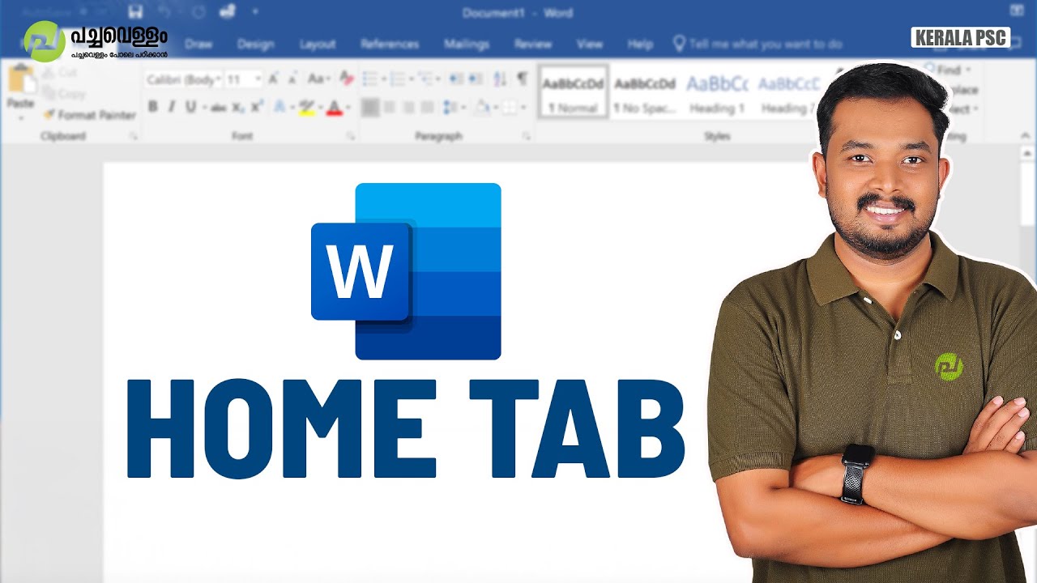Open the Font dialog launcher
Viewport: 1037px width, 583px height.
[350, 137]
